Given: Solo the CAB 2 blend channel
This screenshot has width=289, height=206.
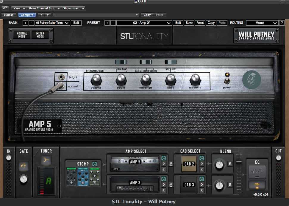Looking at the screenshot, I should click(x=230, y=164).
